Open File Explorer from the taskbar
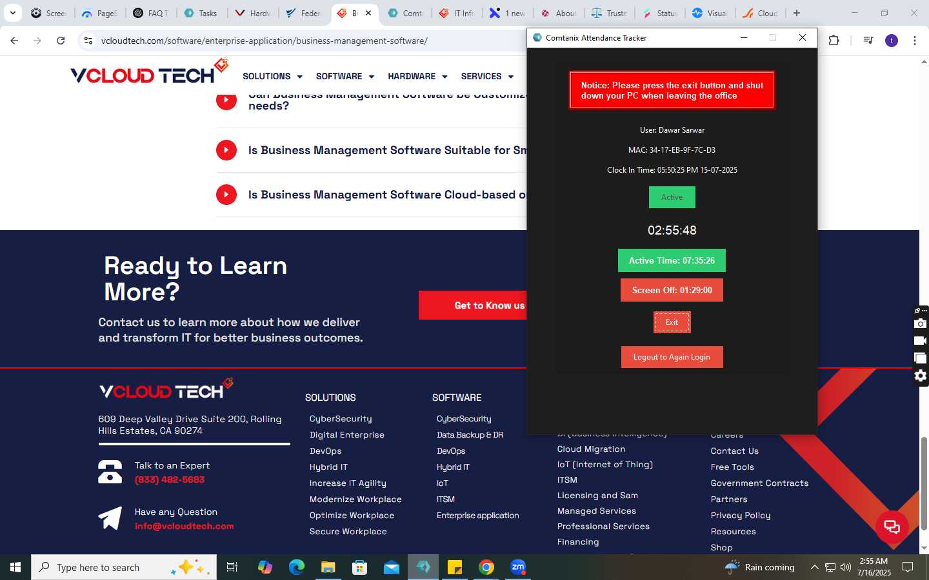This screenshot has height=580, width=929. 328,567
